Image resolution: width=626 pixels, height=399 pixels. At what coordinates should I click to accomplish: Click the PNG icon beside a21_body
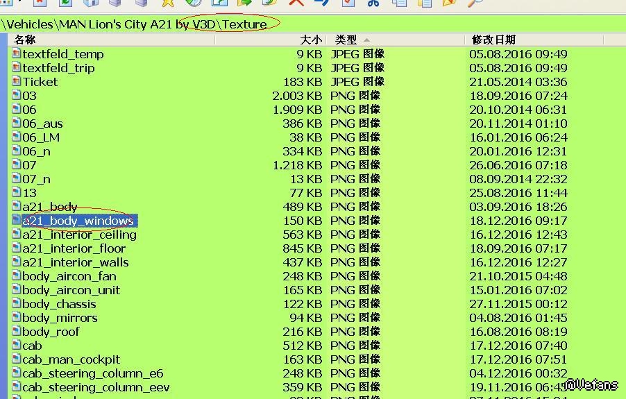[17, 206]
